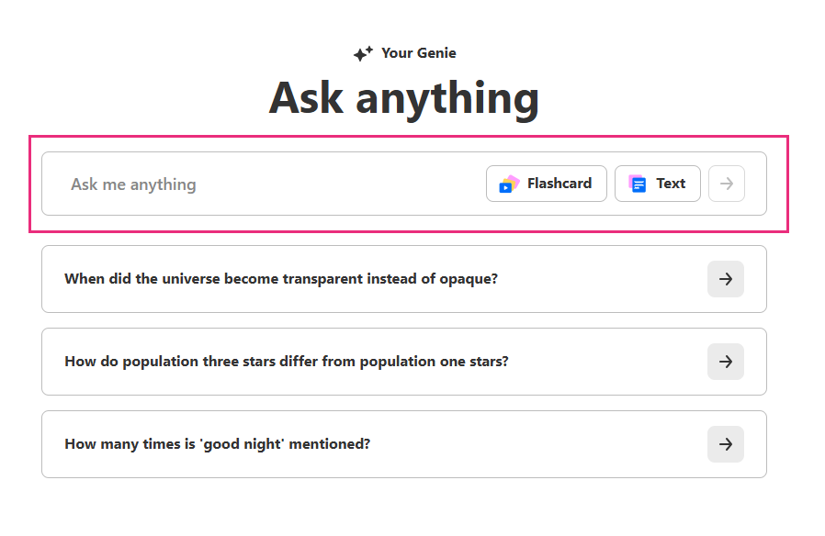Pick the 'good night' mentioned suggestion

coord(218,444)
